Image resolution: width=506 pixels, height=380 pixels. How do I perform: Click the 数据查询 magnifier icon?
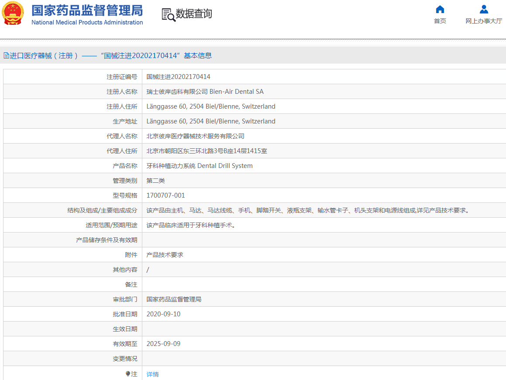coord(168,14)
